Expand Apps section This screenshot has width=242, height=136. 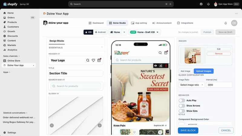[x=7, y=72]
